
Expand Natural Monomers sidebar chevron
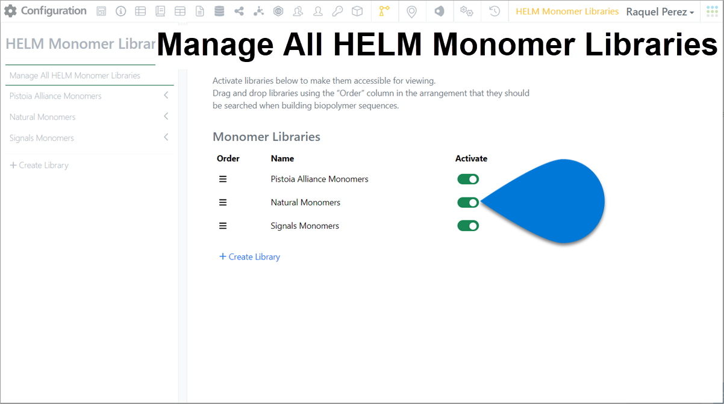coord(166,116)
